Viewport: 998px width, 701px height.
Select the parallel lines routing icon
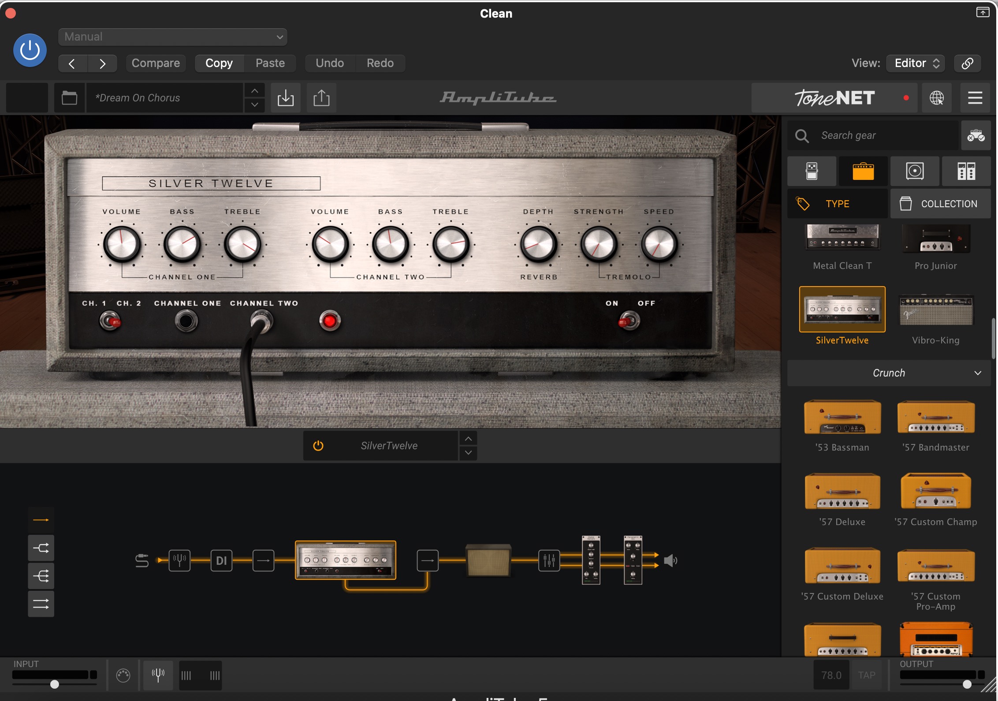41,604
